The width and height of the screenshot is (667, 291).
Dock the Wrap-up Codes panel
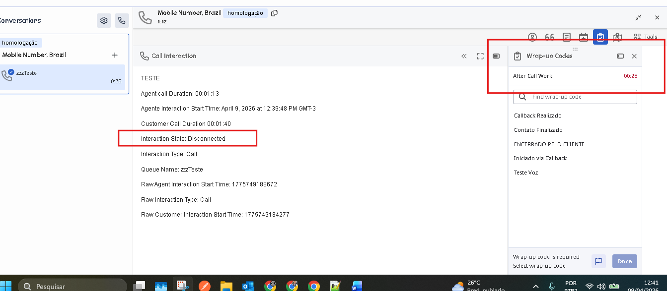(x=620, y=56)
